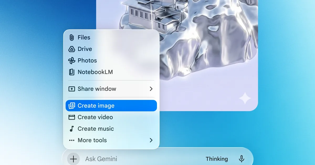Open the Thinking model selector
Screen dimensions: 315x165
[217, 159]
